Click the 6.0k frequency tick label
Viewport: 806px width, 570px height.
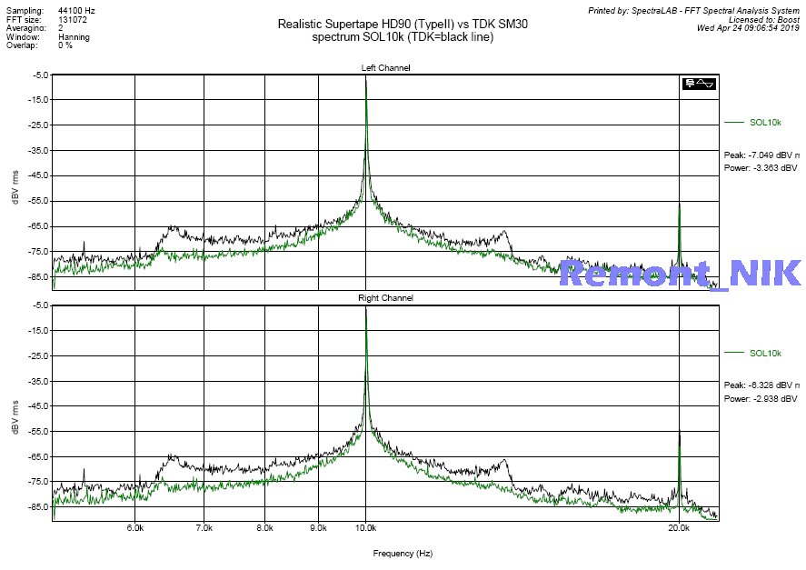point(135,528)
